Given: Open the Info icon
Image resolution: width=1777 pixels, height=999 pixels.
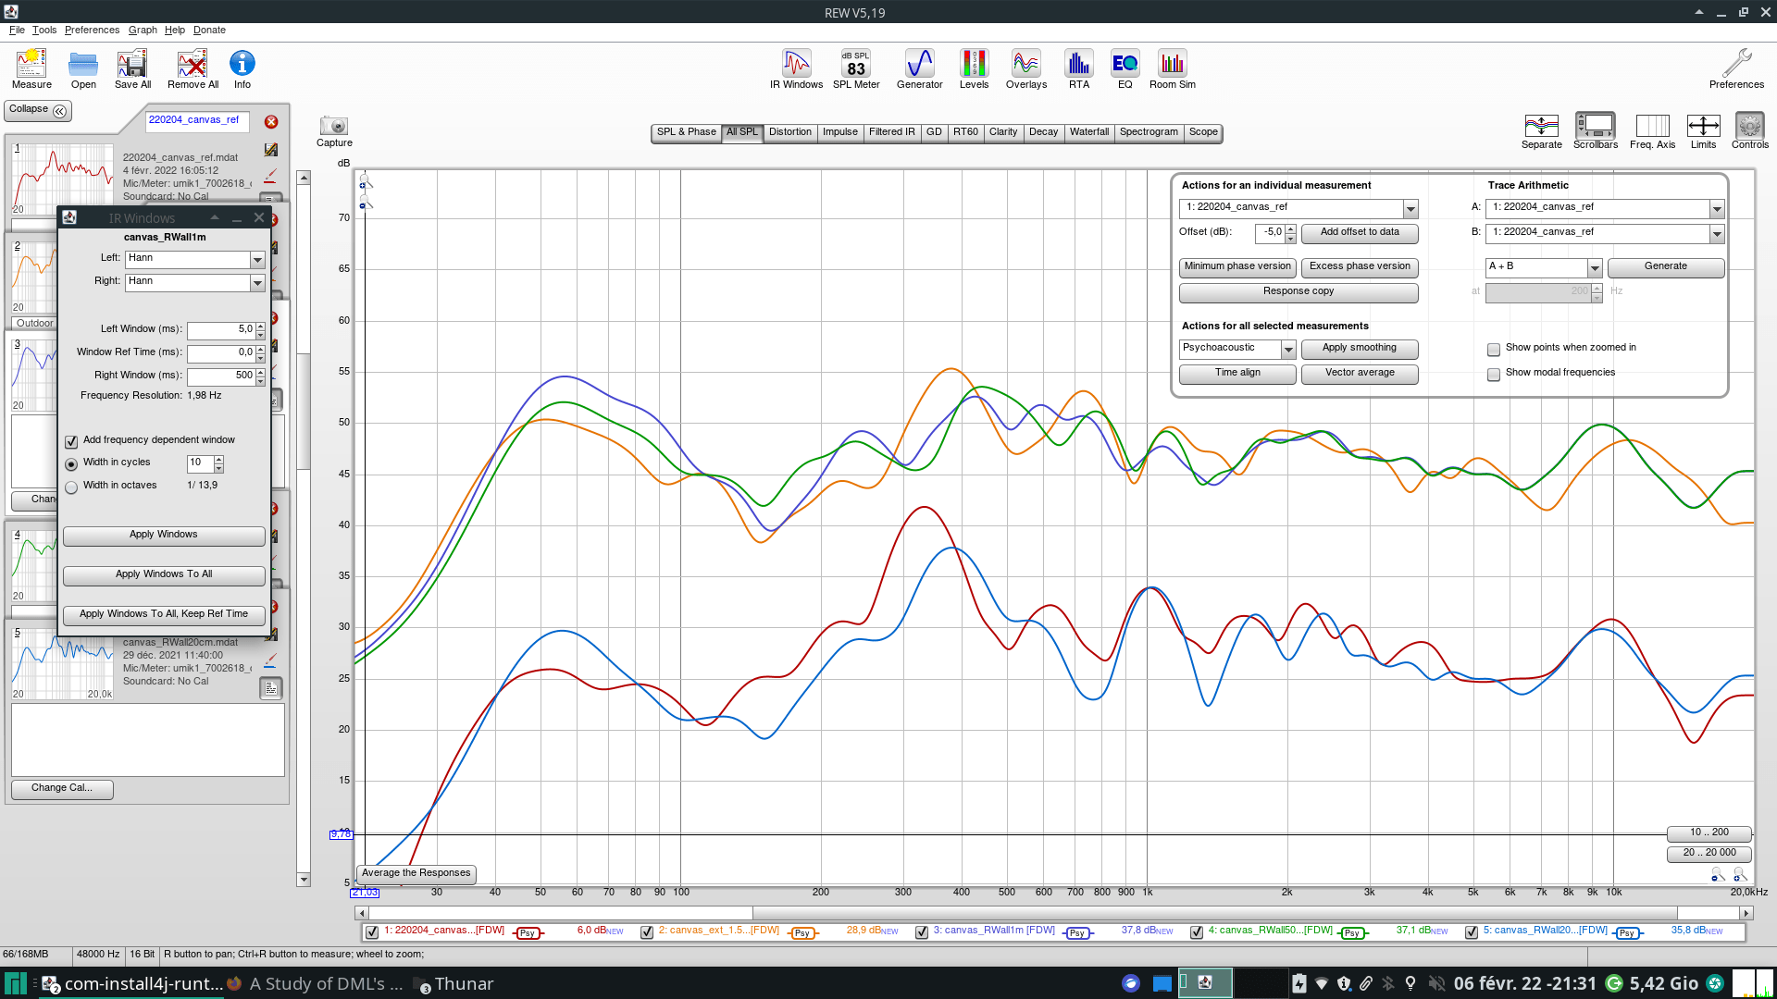Looking at the screenshot, I should [242, 68].
